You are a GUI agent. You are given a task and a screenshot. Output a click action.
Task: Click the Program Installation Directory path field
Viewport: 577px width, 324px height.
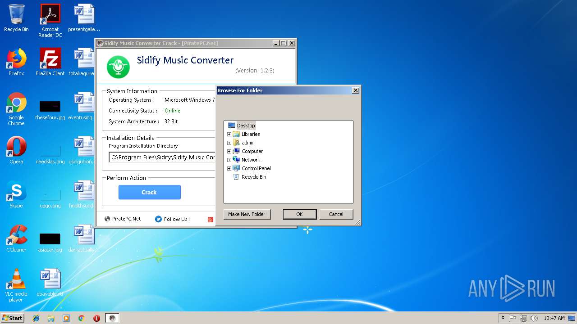tap(162, 157)
